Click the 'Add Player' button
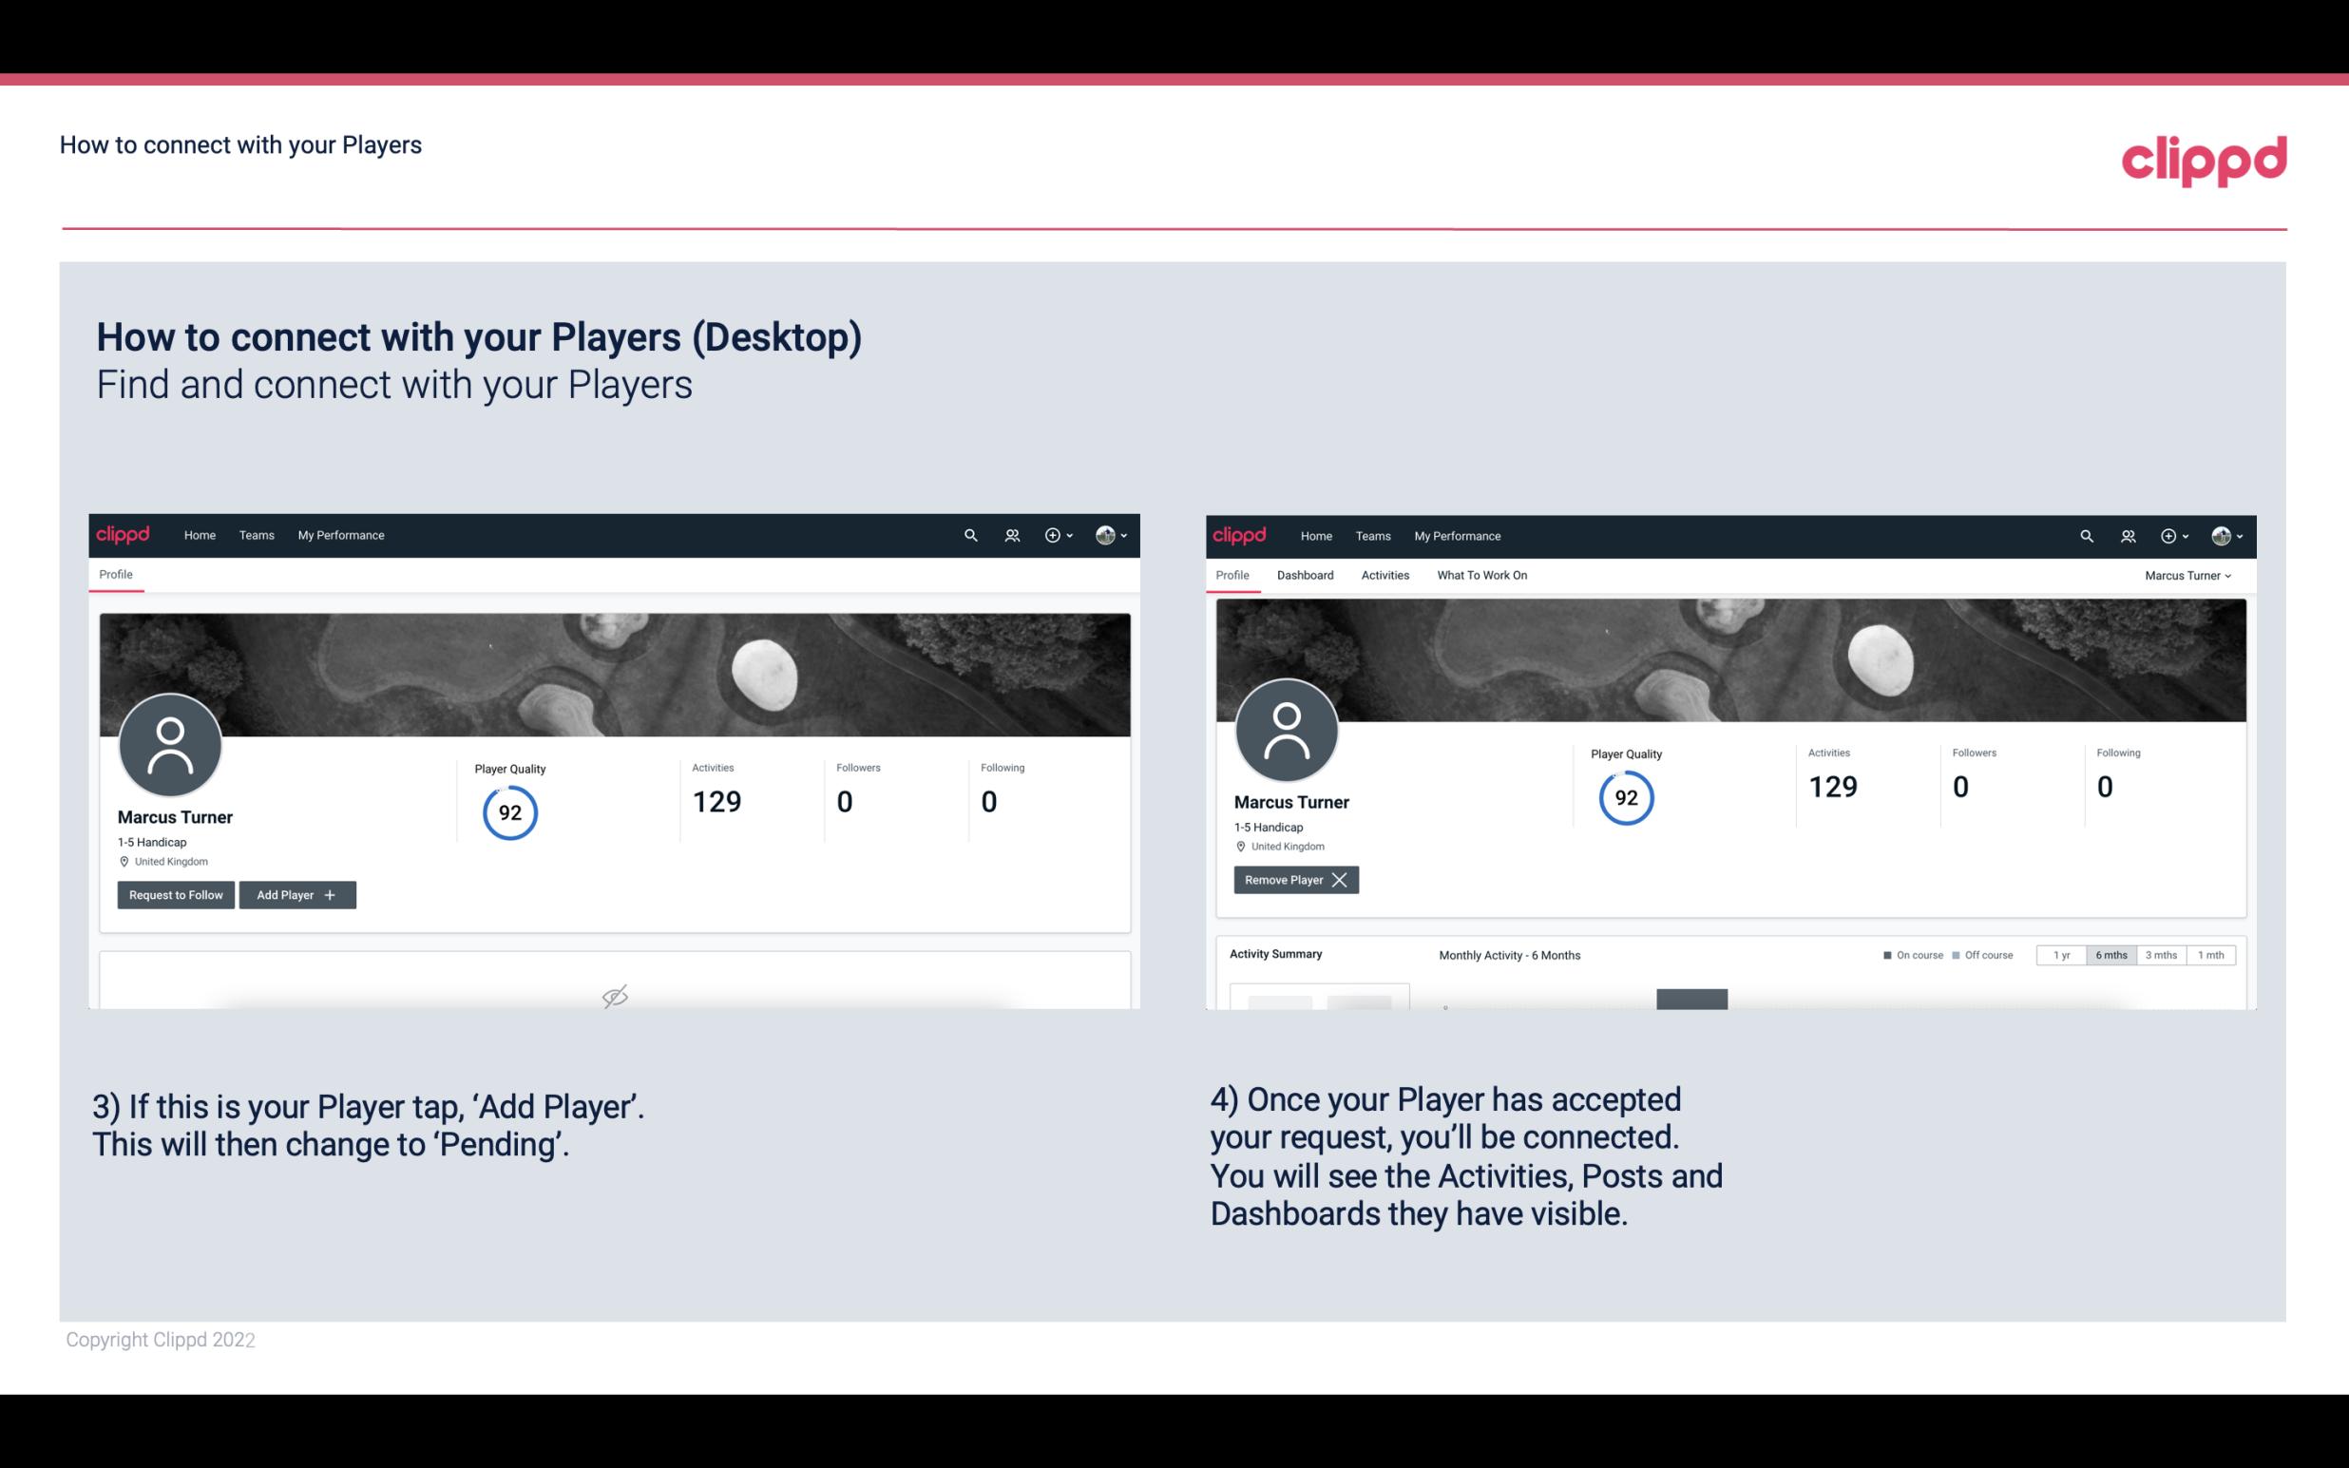 point(297,893)
